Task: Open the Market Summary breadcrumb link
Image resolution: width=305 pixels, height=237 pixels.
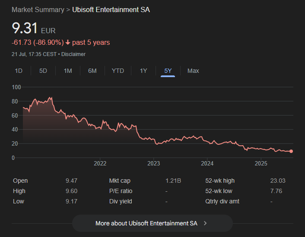Action: tap(38, 10)
